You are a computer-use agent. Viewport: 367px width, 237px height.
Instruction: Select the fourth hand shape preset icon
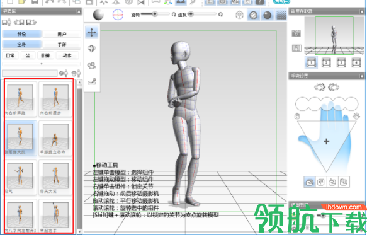(x=344, y=182)
